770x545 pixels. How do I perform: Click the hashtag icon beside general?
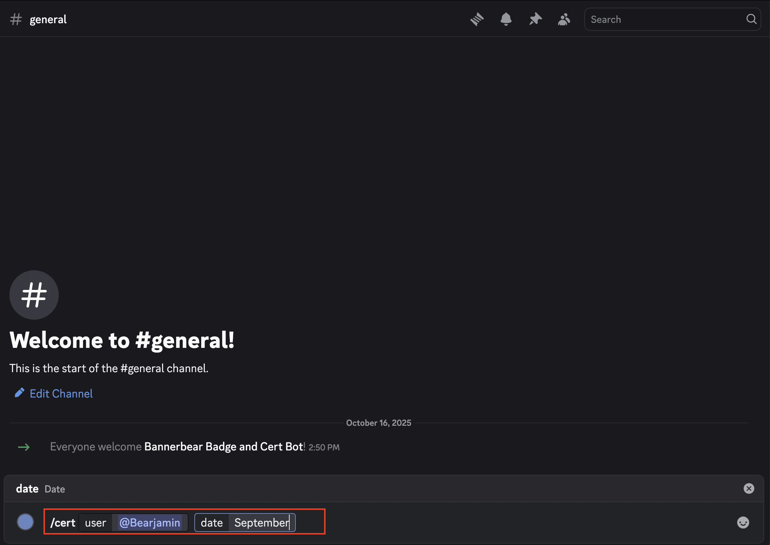pos(16,19)
